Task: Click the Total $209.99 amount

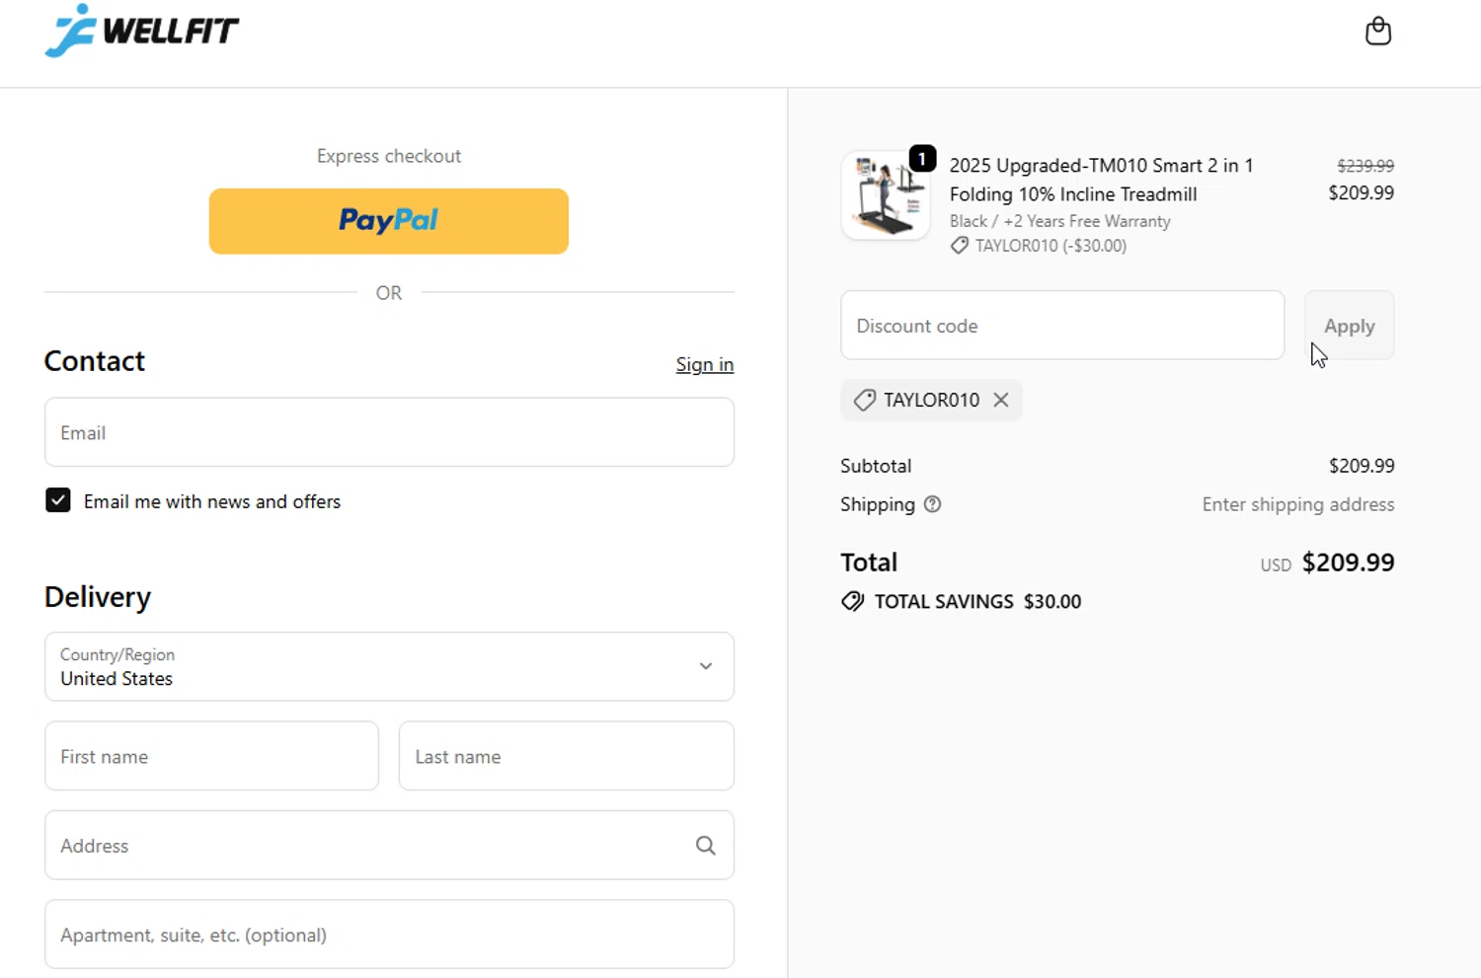Action: pos(1348,563)
